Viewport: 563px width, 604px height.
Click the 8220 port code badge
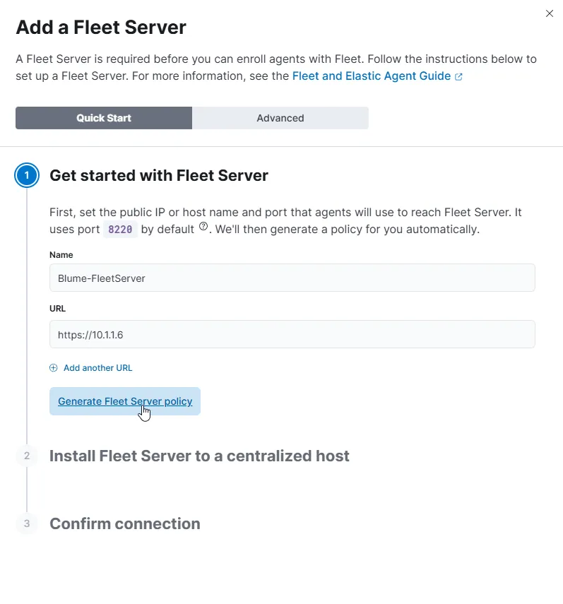point(119,230)
